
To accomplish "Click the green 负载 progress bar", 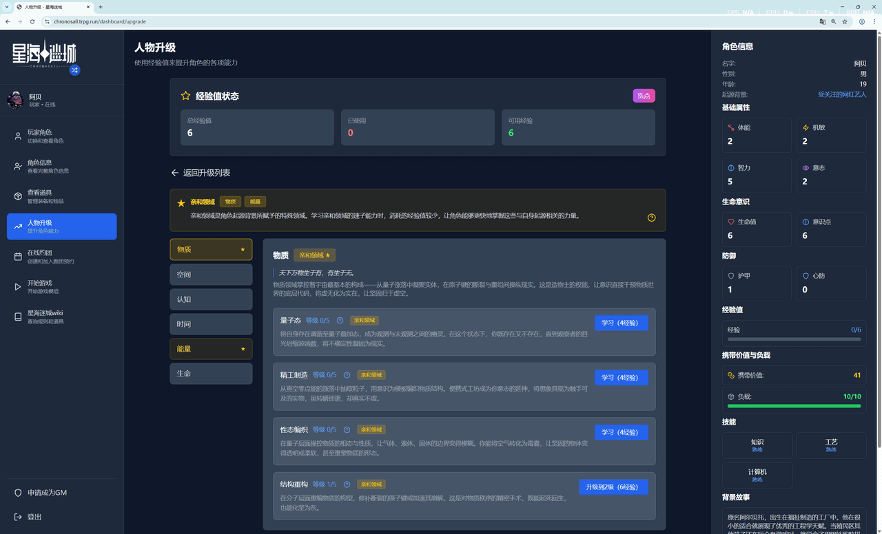I will [x=794, y=406].
